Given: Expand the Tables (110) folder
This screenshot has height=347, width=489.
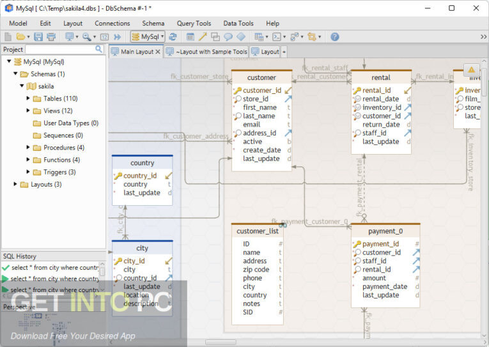Looking at the screenshot, I should (27, 98).
